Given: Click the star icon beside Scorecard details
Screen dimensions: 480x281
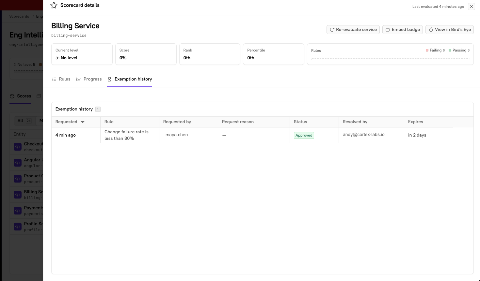Looking at the screenshot, I should coord(54,5).
